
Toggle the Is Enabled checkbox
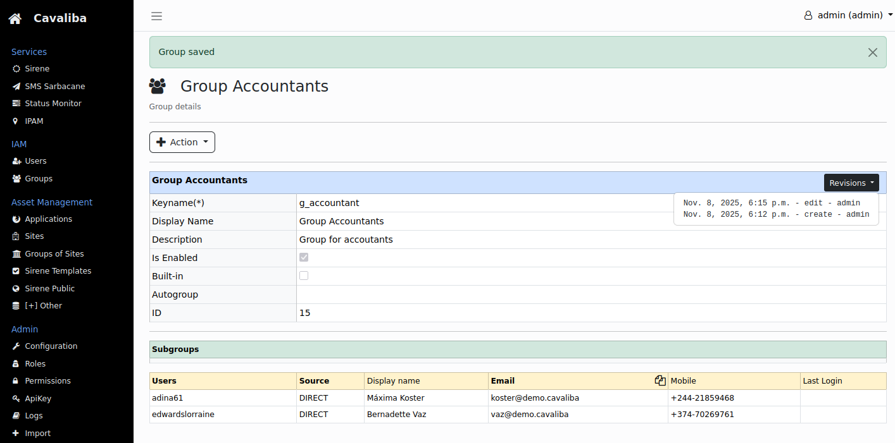tap(304, 258)
